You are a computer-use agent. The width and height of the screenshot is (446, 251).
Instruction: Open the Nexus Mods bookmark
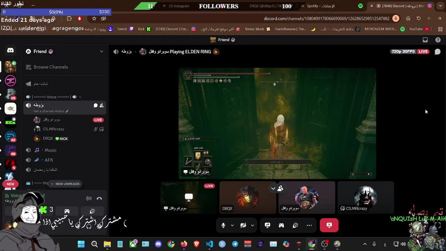pos(257,29)
